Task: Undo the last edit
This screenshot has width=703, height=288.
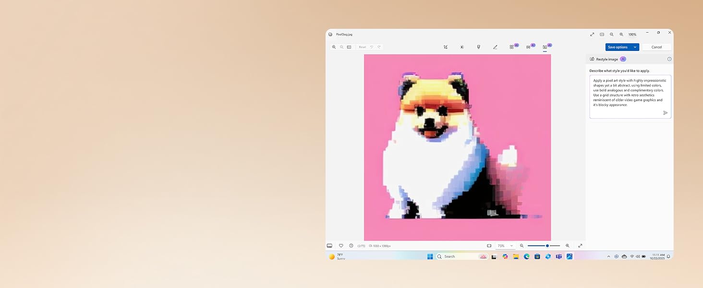Action: tap(371, 47)
